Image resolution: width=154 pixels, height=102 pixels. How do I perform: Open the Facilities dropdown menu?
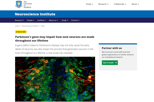click(x=42, y=20)
